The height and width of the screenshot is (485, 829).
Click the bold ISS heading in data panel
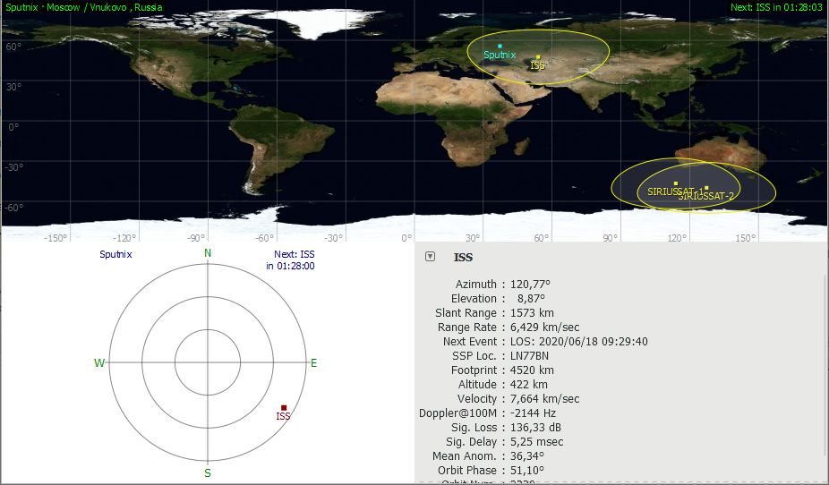tap(464, 258)
